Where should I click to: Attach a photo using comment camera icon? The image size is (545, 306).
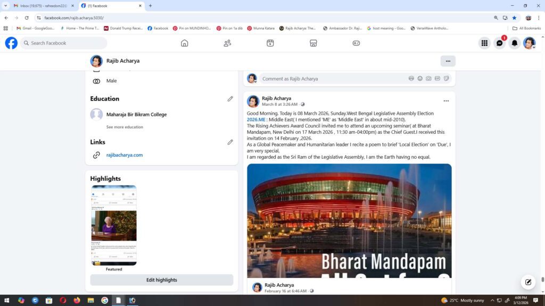(x=428, y=79)
